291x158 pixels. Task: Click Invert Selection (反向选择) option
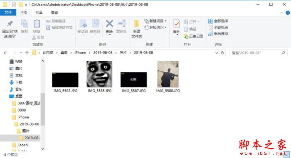(218, 34)
